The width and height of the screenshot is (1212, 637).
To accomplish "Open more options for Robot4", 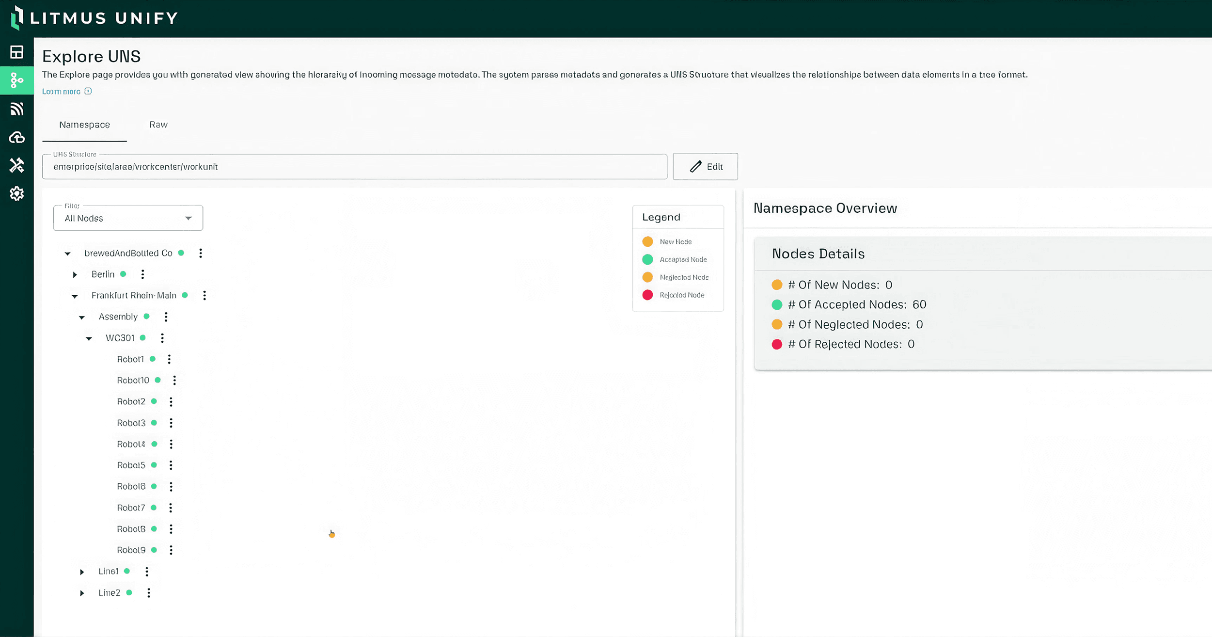I will click(x=171, y=444).
